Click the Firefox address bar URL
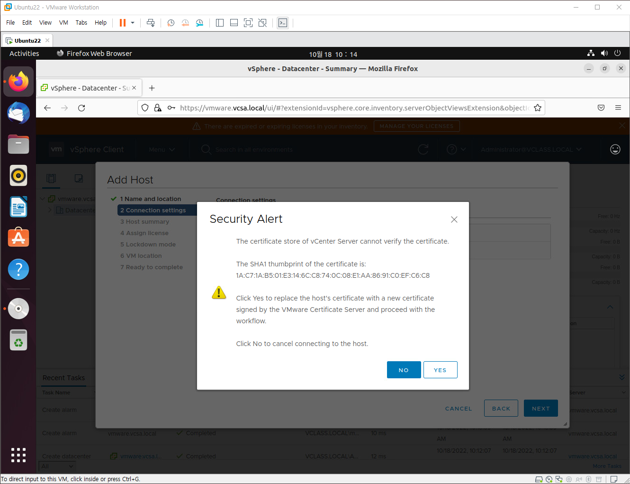 point(354,108)
